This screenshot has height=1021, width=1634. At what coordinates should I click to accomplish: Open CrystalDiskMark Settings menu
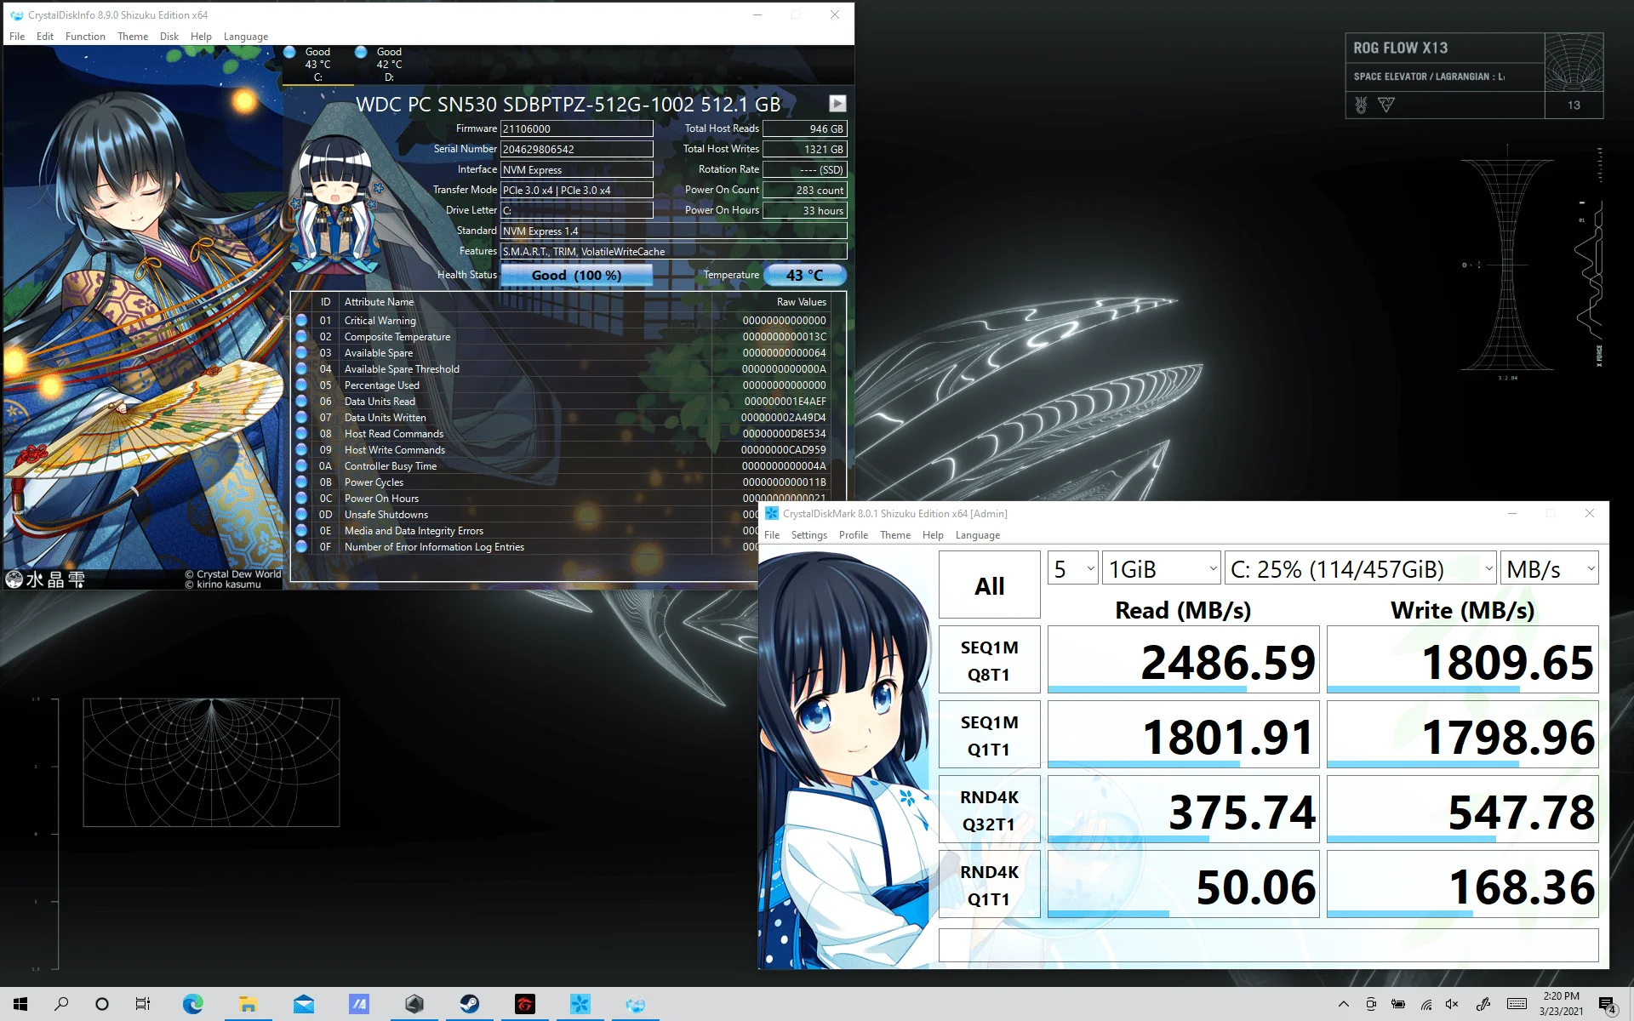[808, 535]
